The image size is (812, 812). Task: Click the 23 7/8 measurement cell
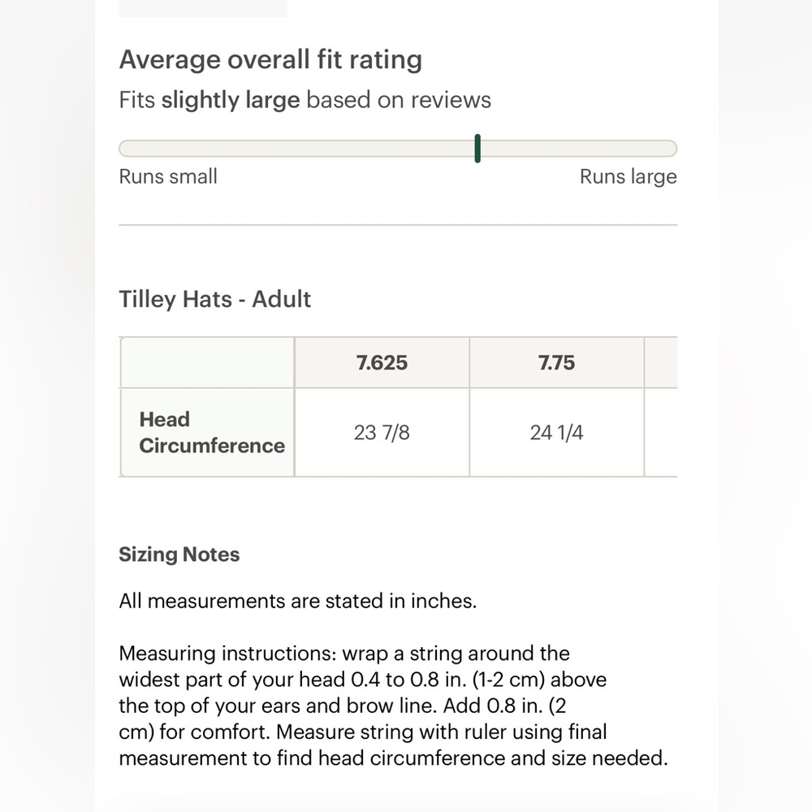[382, 433]
